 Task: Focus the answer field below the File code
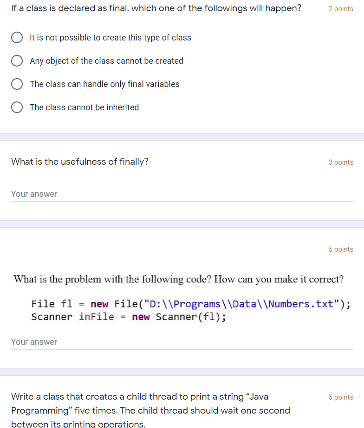(182, 342)
